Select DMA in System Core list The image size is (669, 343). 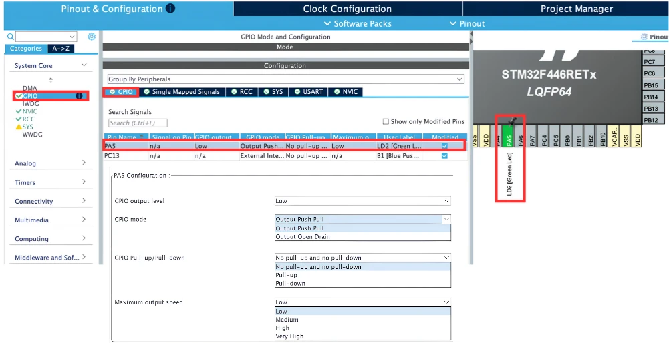[30, 88]
